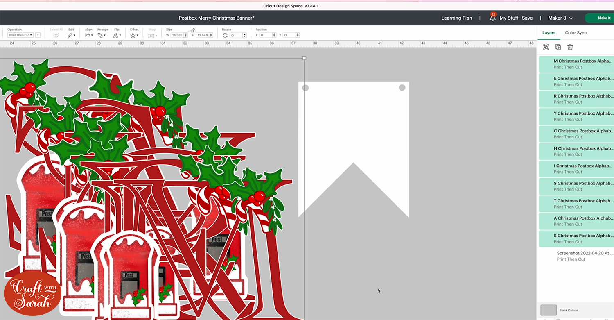Select the Layers tab

tap(549, 33)
